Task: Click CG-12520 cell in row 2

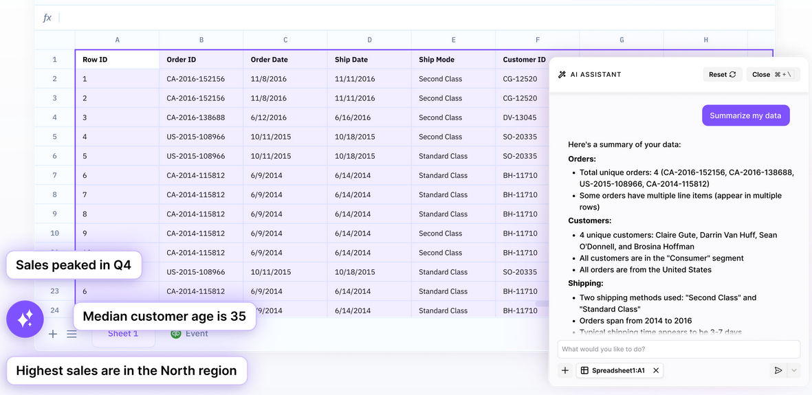Action: [x=522, y=79]
